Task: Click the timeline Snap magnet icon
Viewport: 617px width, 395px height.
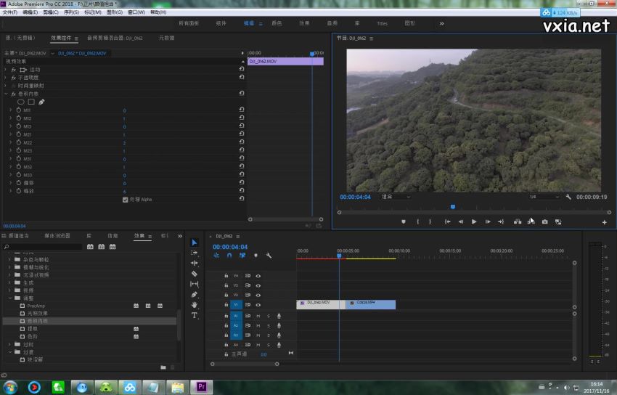Action: click(229, 256)
